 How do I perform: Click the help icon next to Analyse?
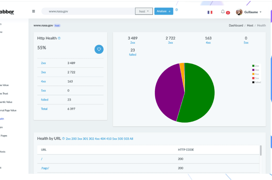176,10
